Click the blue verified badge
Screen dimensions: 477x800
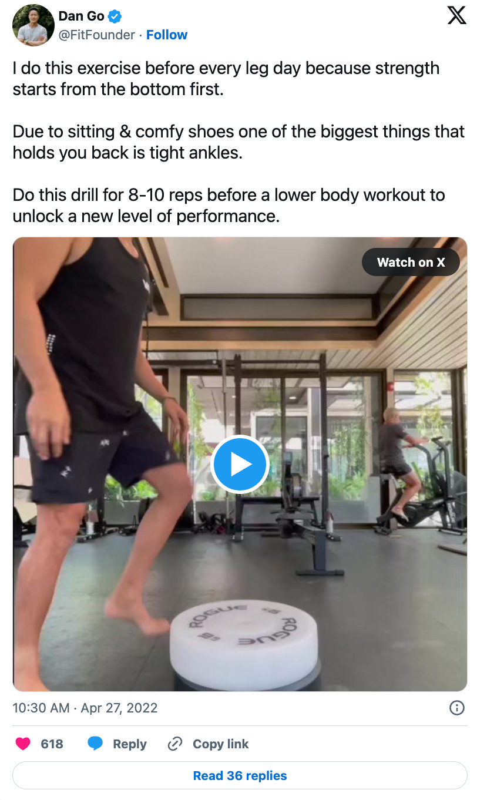click(115, 17)
